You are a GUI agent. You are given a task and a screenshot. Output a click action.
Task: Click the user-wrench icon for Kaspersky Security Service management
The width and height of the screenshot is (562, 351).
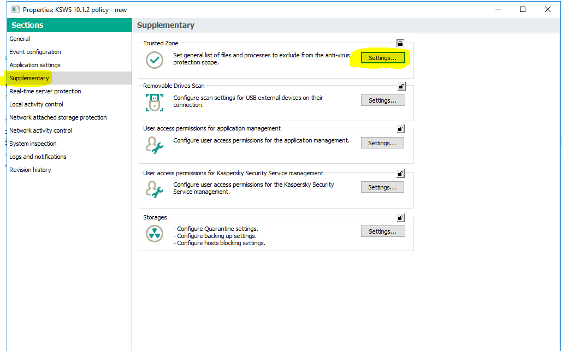(155, 189)
